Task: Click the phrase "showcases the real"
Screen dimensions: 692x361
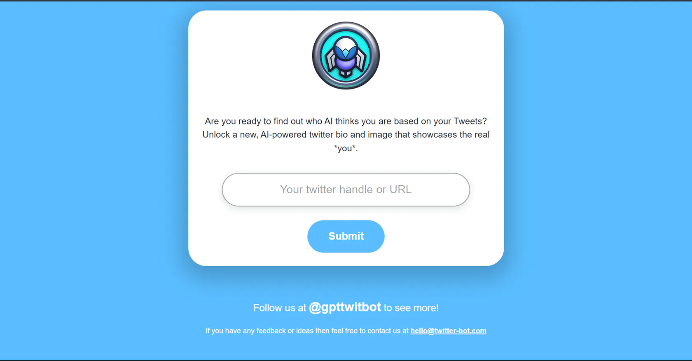Action: [451, 135]
